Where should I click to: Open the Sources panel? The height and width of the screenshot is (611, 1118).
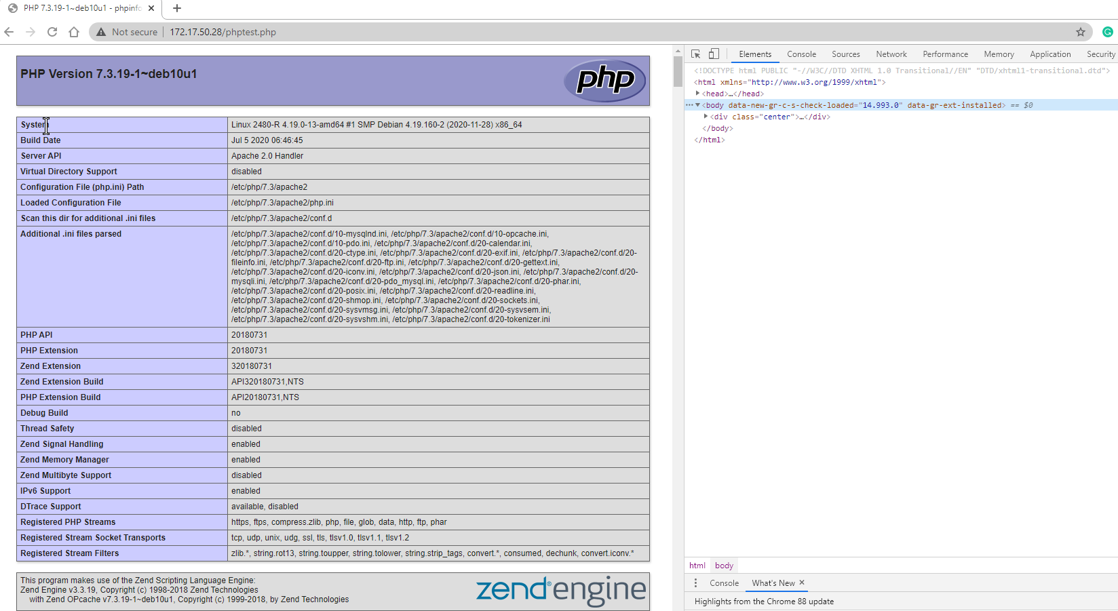846,54
